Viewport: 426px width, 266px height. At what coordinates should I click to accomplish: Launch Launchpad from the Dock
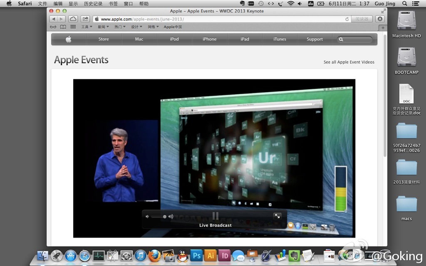click(57, 256)
